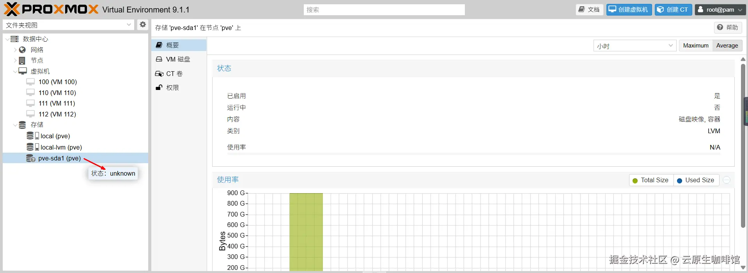Click the VM icon for 100 (VM 100)
Screen dimensions: 748x273
click(30, 82)
